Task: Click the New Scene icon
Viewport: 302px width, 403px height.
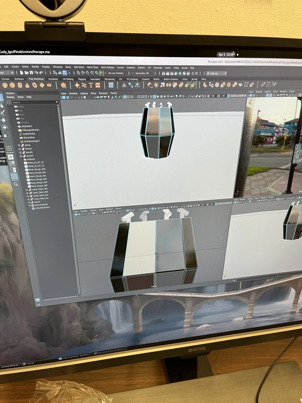Action: point(21,73)
